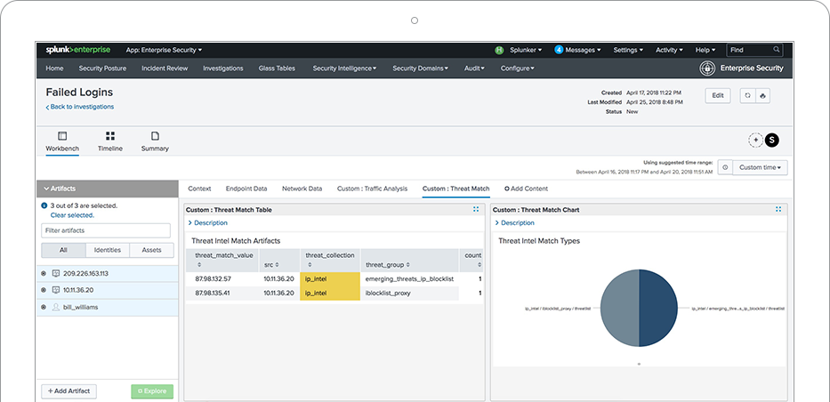Sort by threat_collection column arrows

coord(310,264)
